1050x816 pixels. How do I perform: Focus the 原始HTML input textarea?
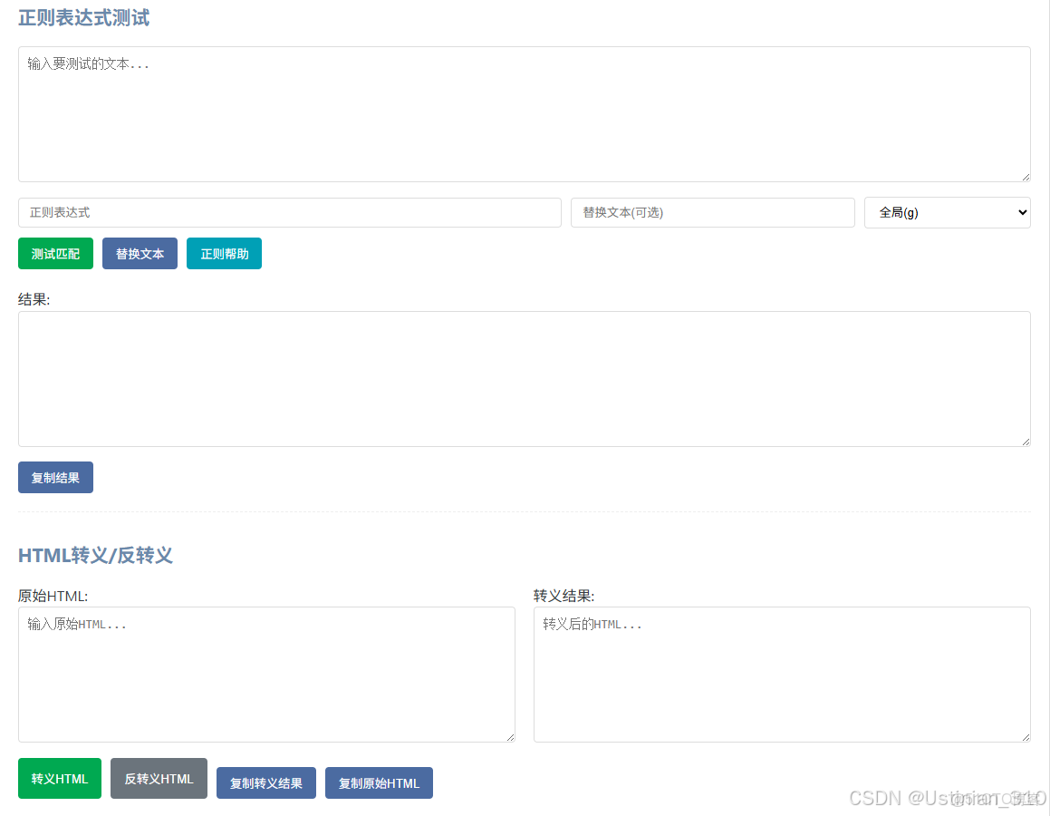265,674
